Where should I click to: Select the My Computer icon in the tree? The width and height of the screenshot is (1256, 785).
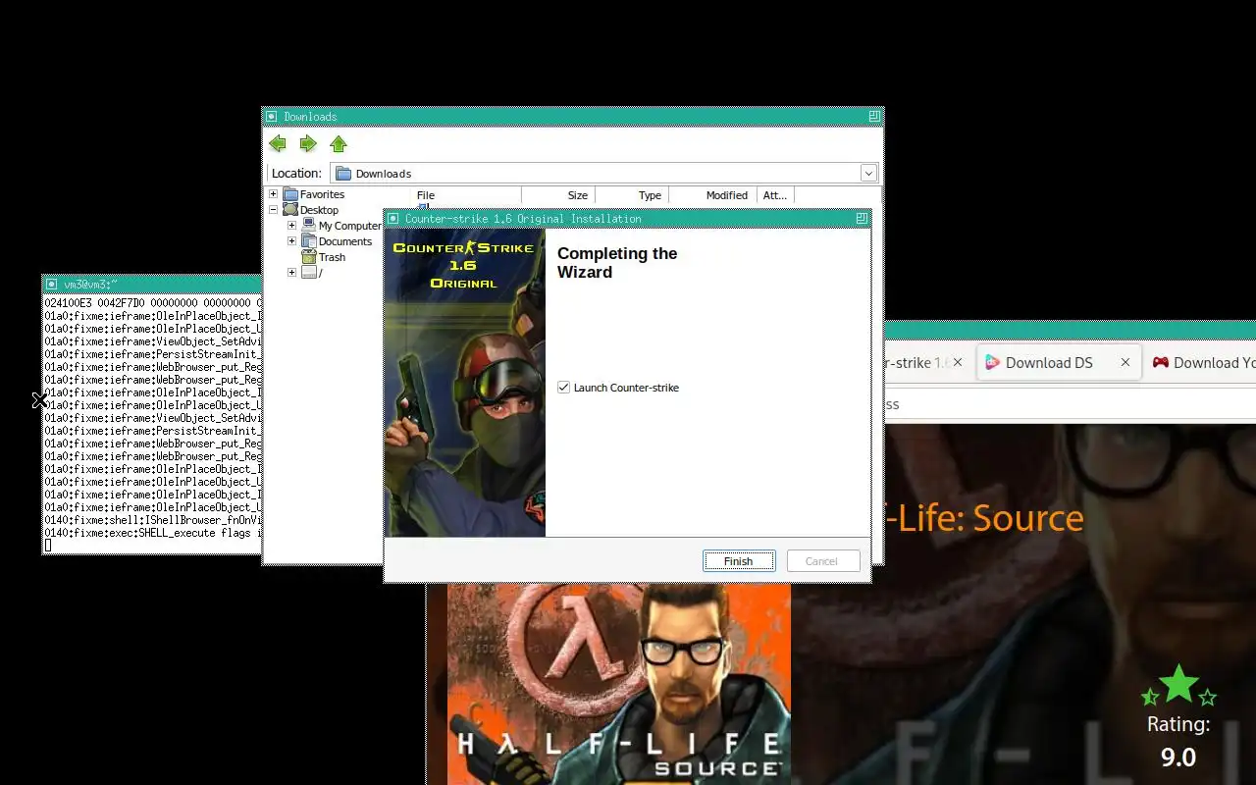coord(309,226)
